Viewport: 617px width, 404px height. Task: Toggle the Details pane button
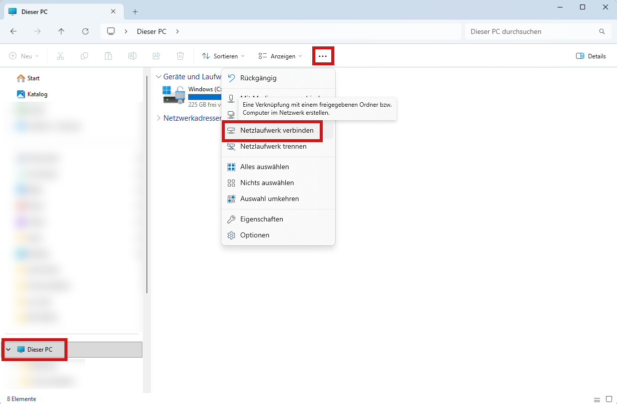point(591,56)
